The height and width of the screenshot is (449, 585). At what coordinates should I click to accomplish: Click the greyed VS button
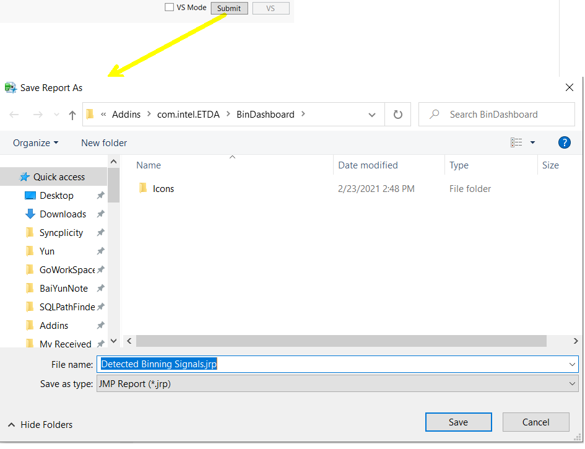tap(271, 8)
